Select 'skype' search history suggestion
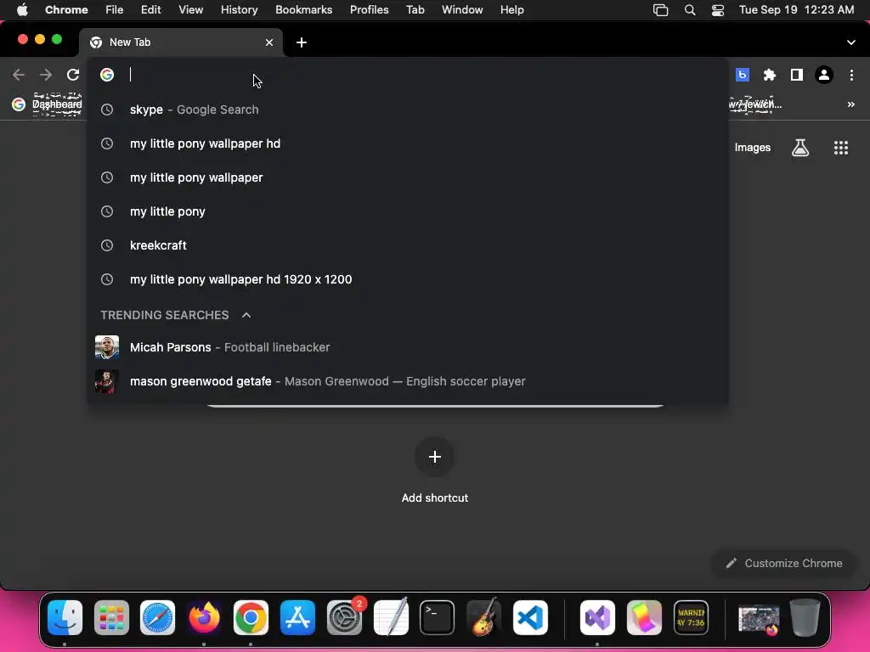The image size is (870, 652). 408,110
